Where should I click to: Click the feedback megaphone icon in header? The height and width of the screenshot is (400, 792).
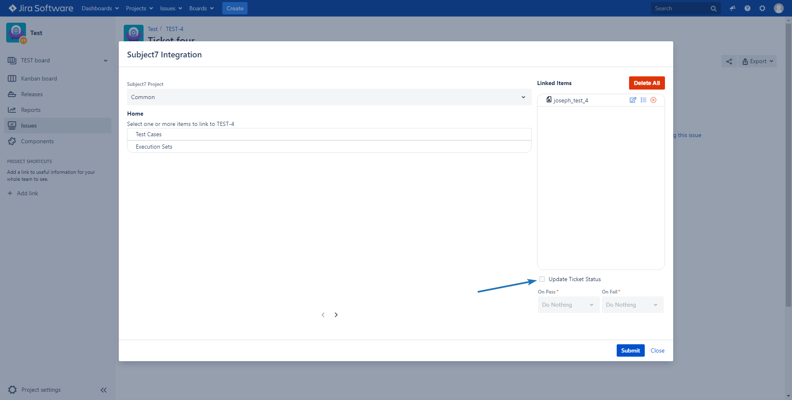click(733, 8)
